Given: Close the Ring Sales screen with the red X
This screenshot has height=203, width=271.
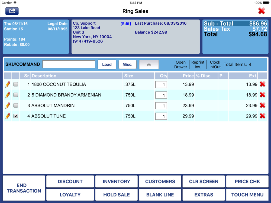Looking at the screenshot, I should click(x=262, y=11).
